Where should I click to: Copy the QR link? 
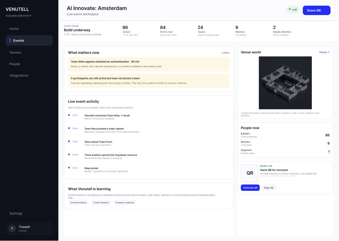pyautogui.click(x=269, y=188)
